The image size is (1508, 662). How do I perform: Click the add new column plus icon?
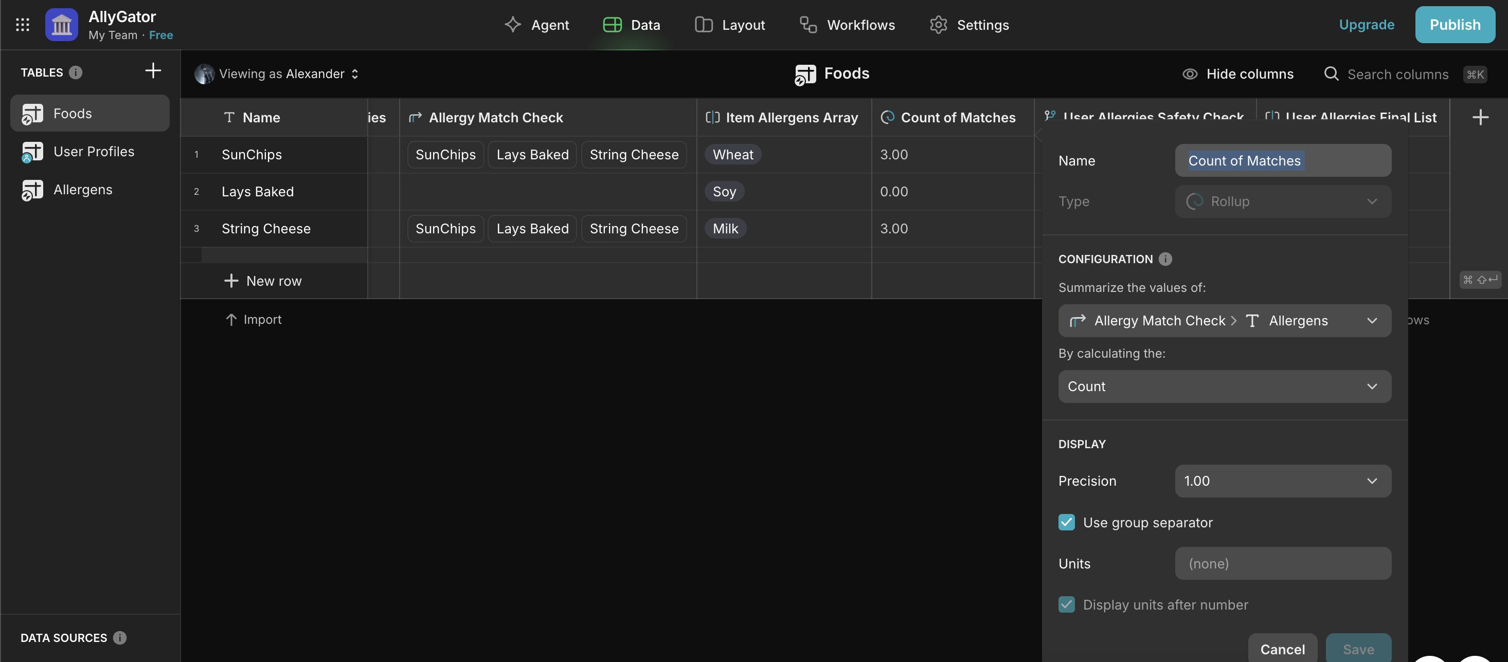[1480, 118]
